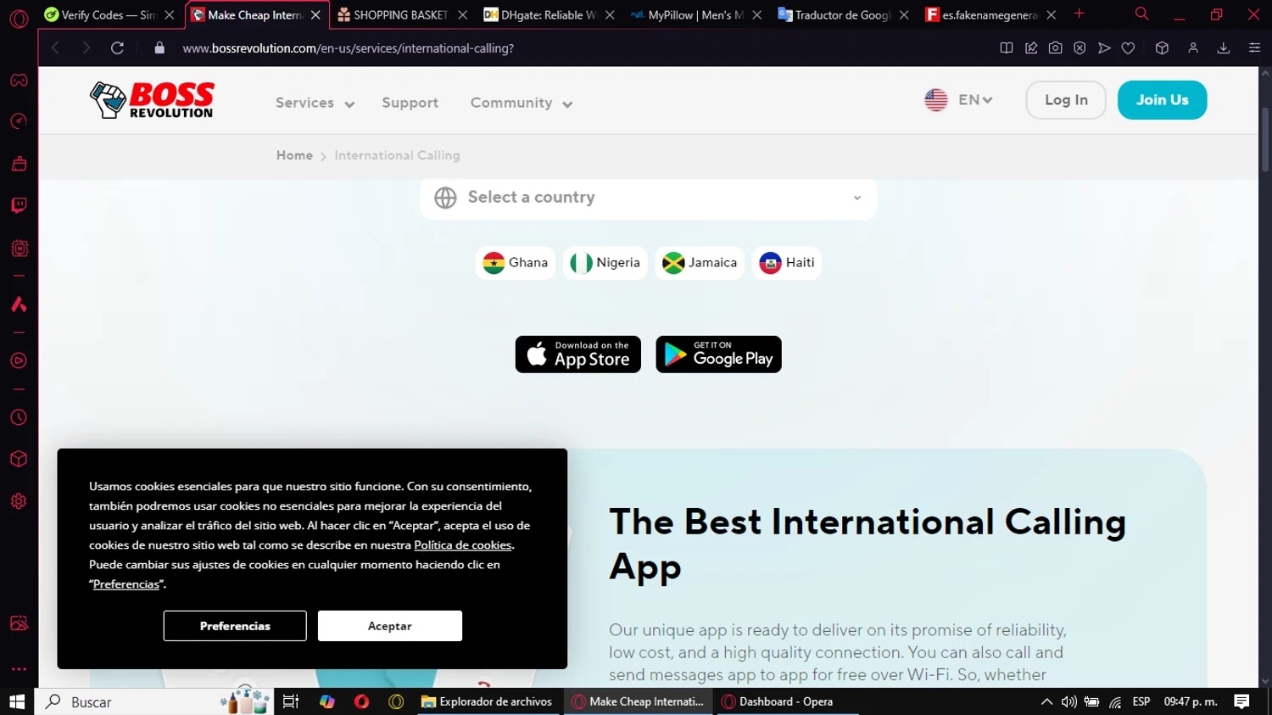The height and width of the screenshot is (715, 1272).
Task: Open the EN language selector
Action: pyautogui.click(x=959, y=100)
